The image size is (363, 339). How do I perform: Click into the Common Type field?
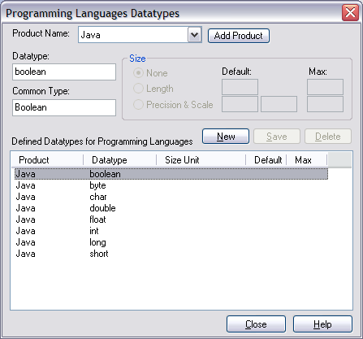(x=64, y=107)
